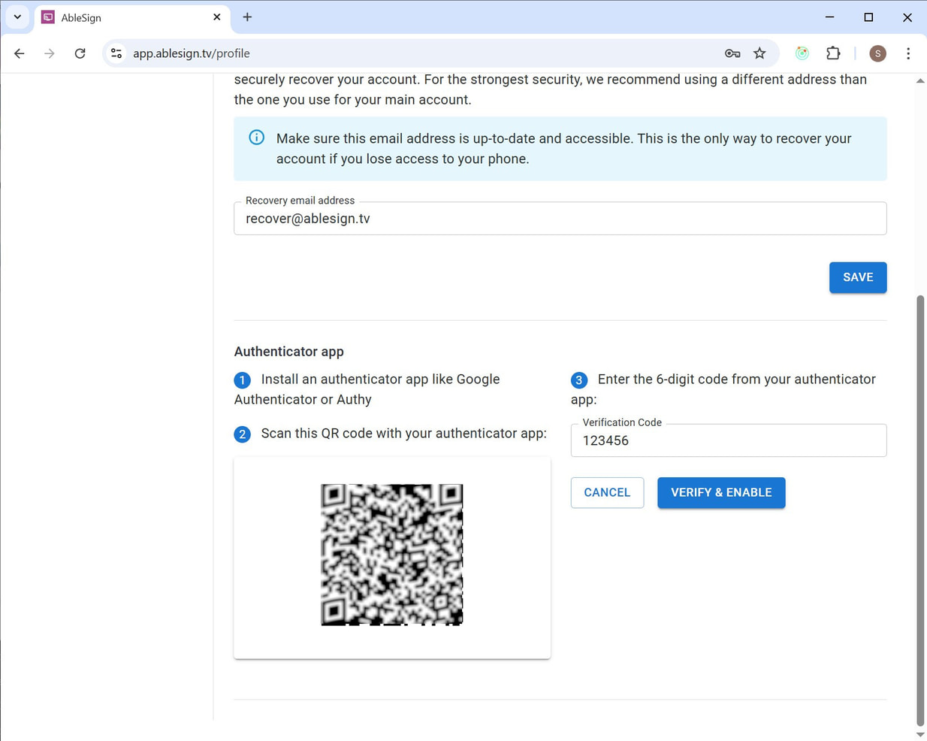Click the 'Scan this QR code' instruction text
The width and height of the screenshot is (927, 741).
[x=403, y=434]
